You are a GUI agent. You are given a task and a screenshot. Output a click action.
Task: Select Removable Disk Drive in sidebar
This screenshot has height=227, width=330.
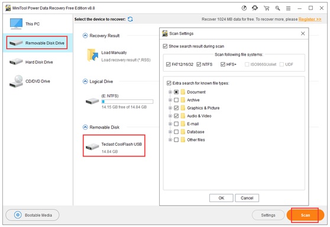(x=38, y=43)
